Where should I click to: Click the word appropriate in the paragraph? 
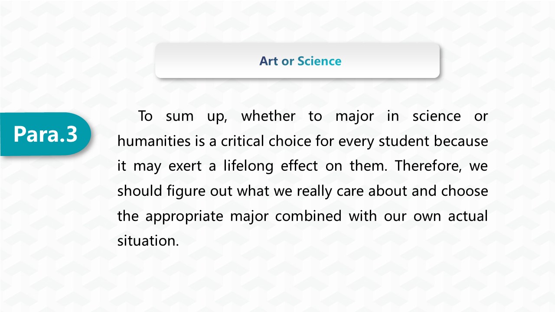184,216
